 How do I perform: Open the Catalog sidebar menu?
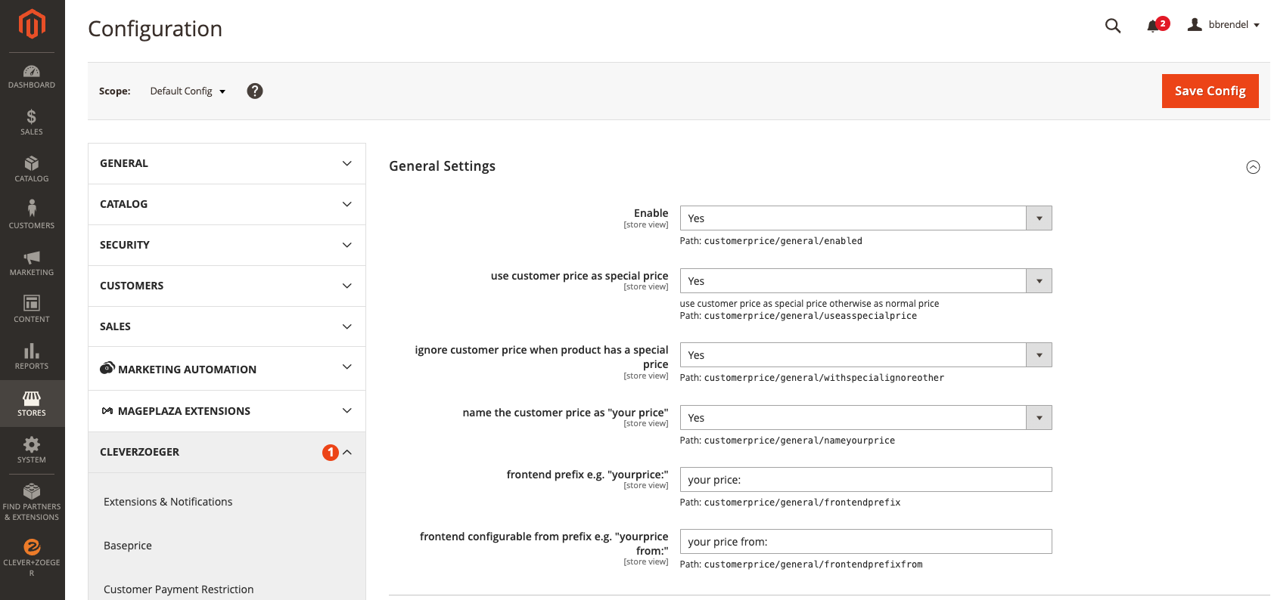(32, 169)
